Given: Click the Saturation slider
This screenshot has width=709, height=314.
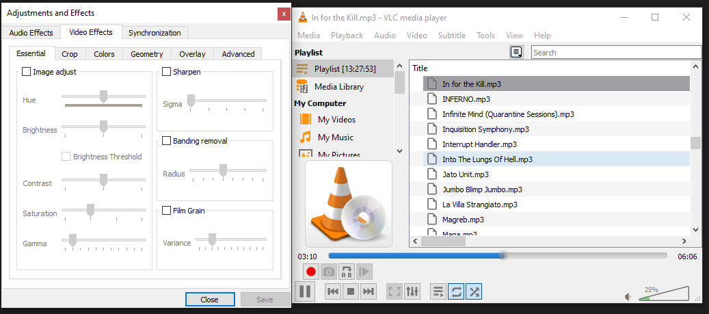Looking at the screenshot, I should (x=103, y=210).
